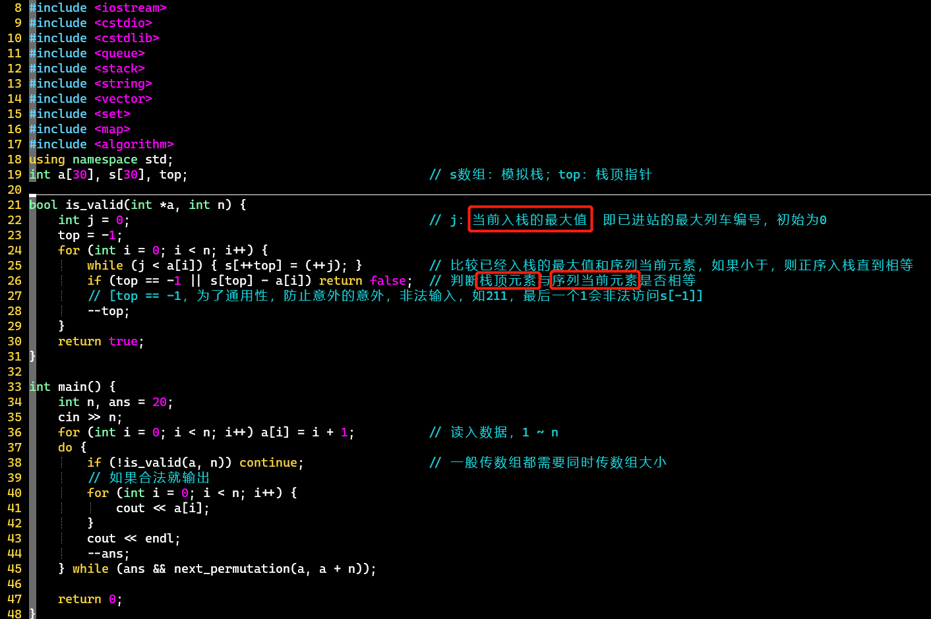The image size is (931, 619).
Task: Click line number 20 in the gutter
Action: pyautogui.click(x=15, y=190)
